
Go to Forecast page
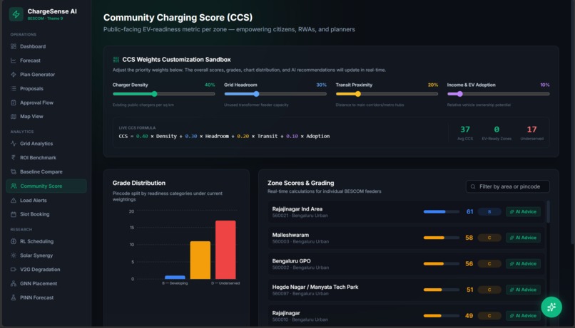point(46,60)
